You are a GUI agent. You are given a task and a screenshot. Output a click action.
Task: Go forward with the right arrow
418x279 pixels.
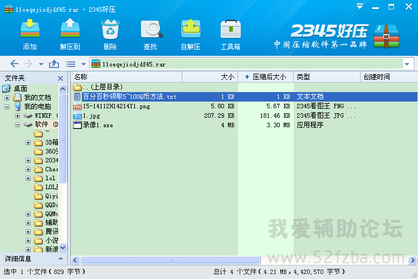pos(28,64)
